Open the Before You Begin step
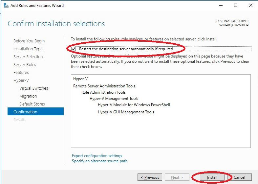 pos(29,41)
